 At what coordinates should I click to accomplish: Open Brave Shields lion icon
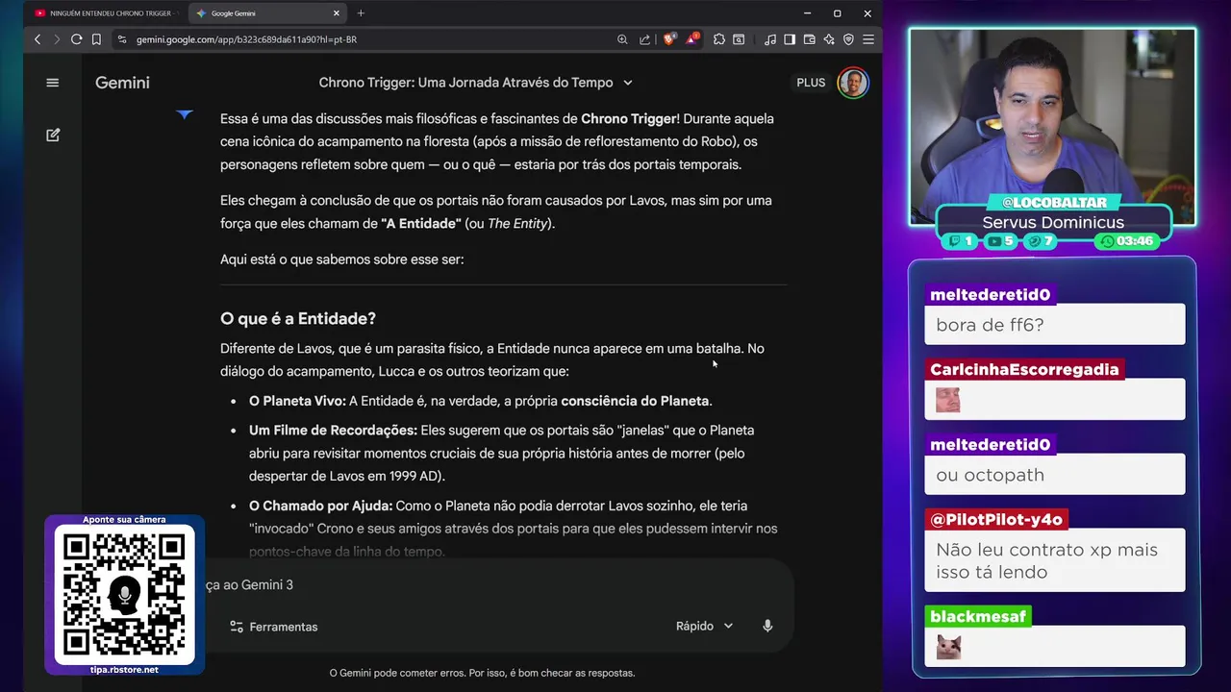(669, 39)
